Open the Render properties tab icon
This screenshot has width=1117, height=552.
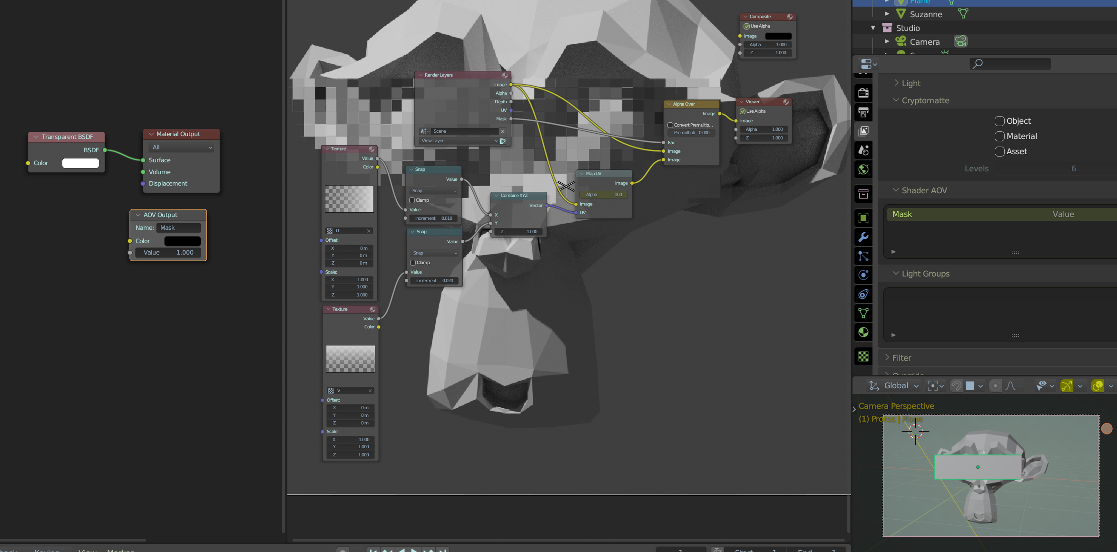(x=863, y=93)
